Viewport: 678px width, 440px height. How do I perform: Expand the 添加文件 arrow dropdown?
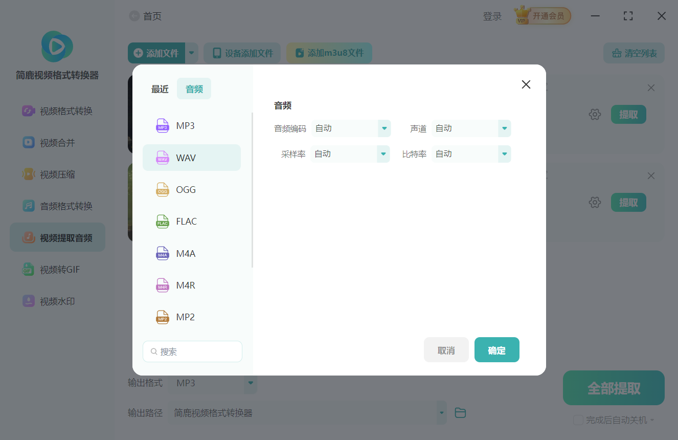coord(192,53)
